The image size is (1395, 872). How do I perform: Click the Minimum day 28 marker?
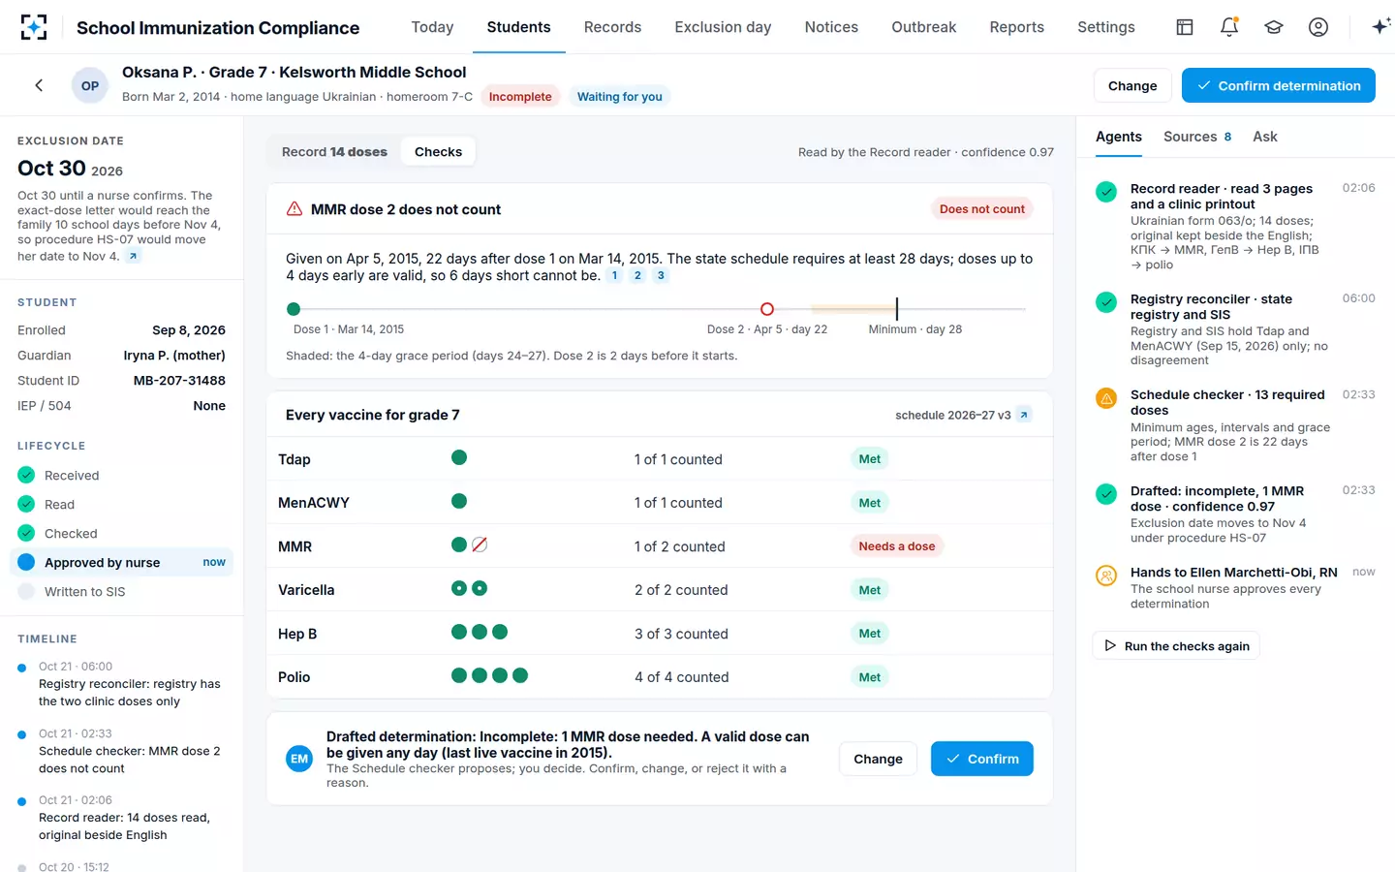897,309
